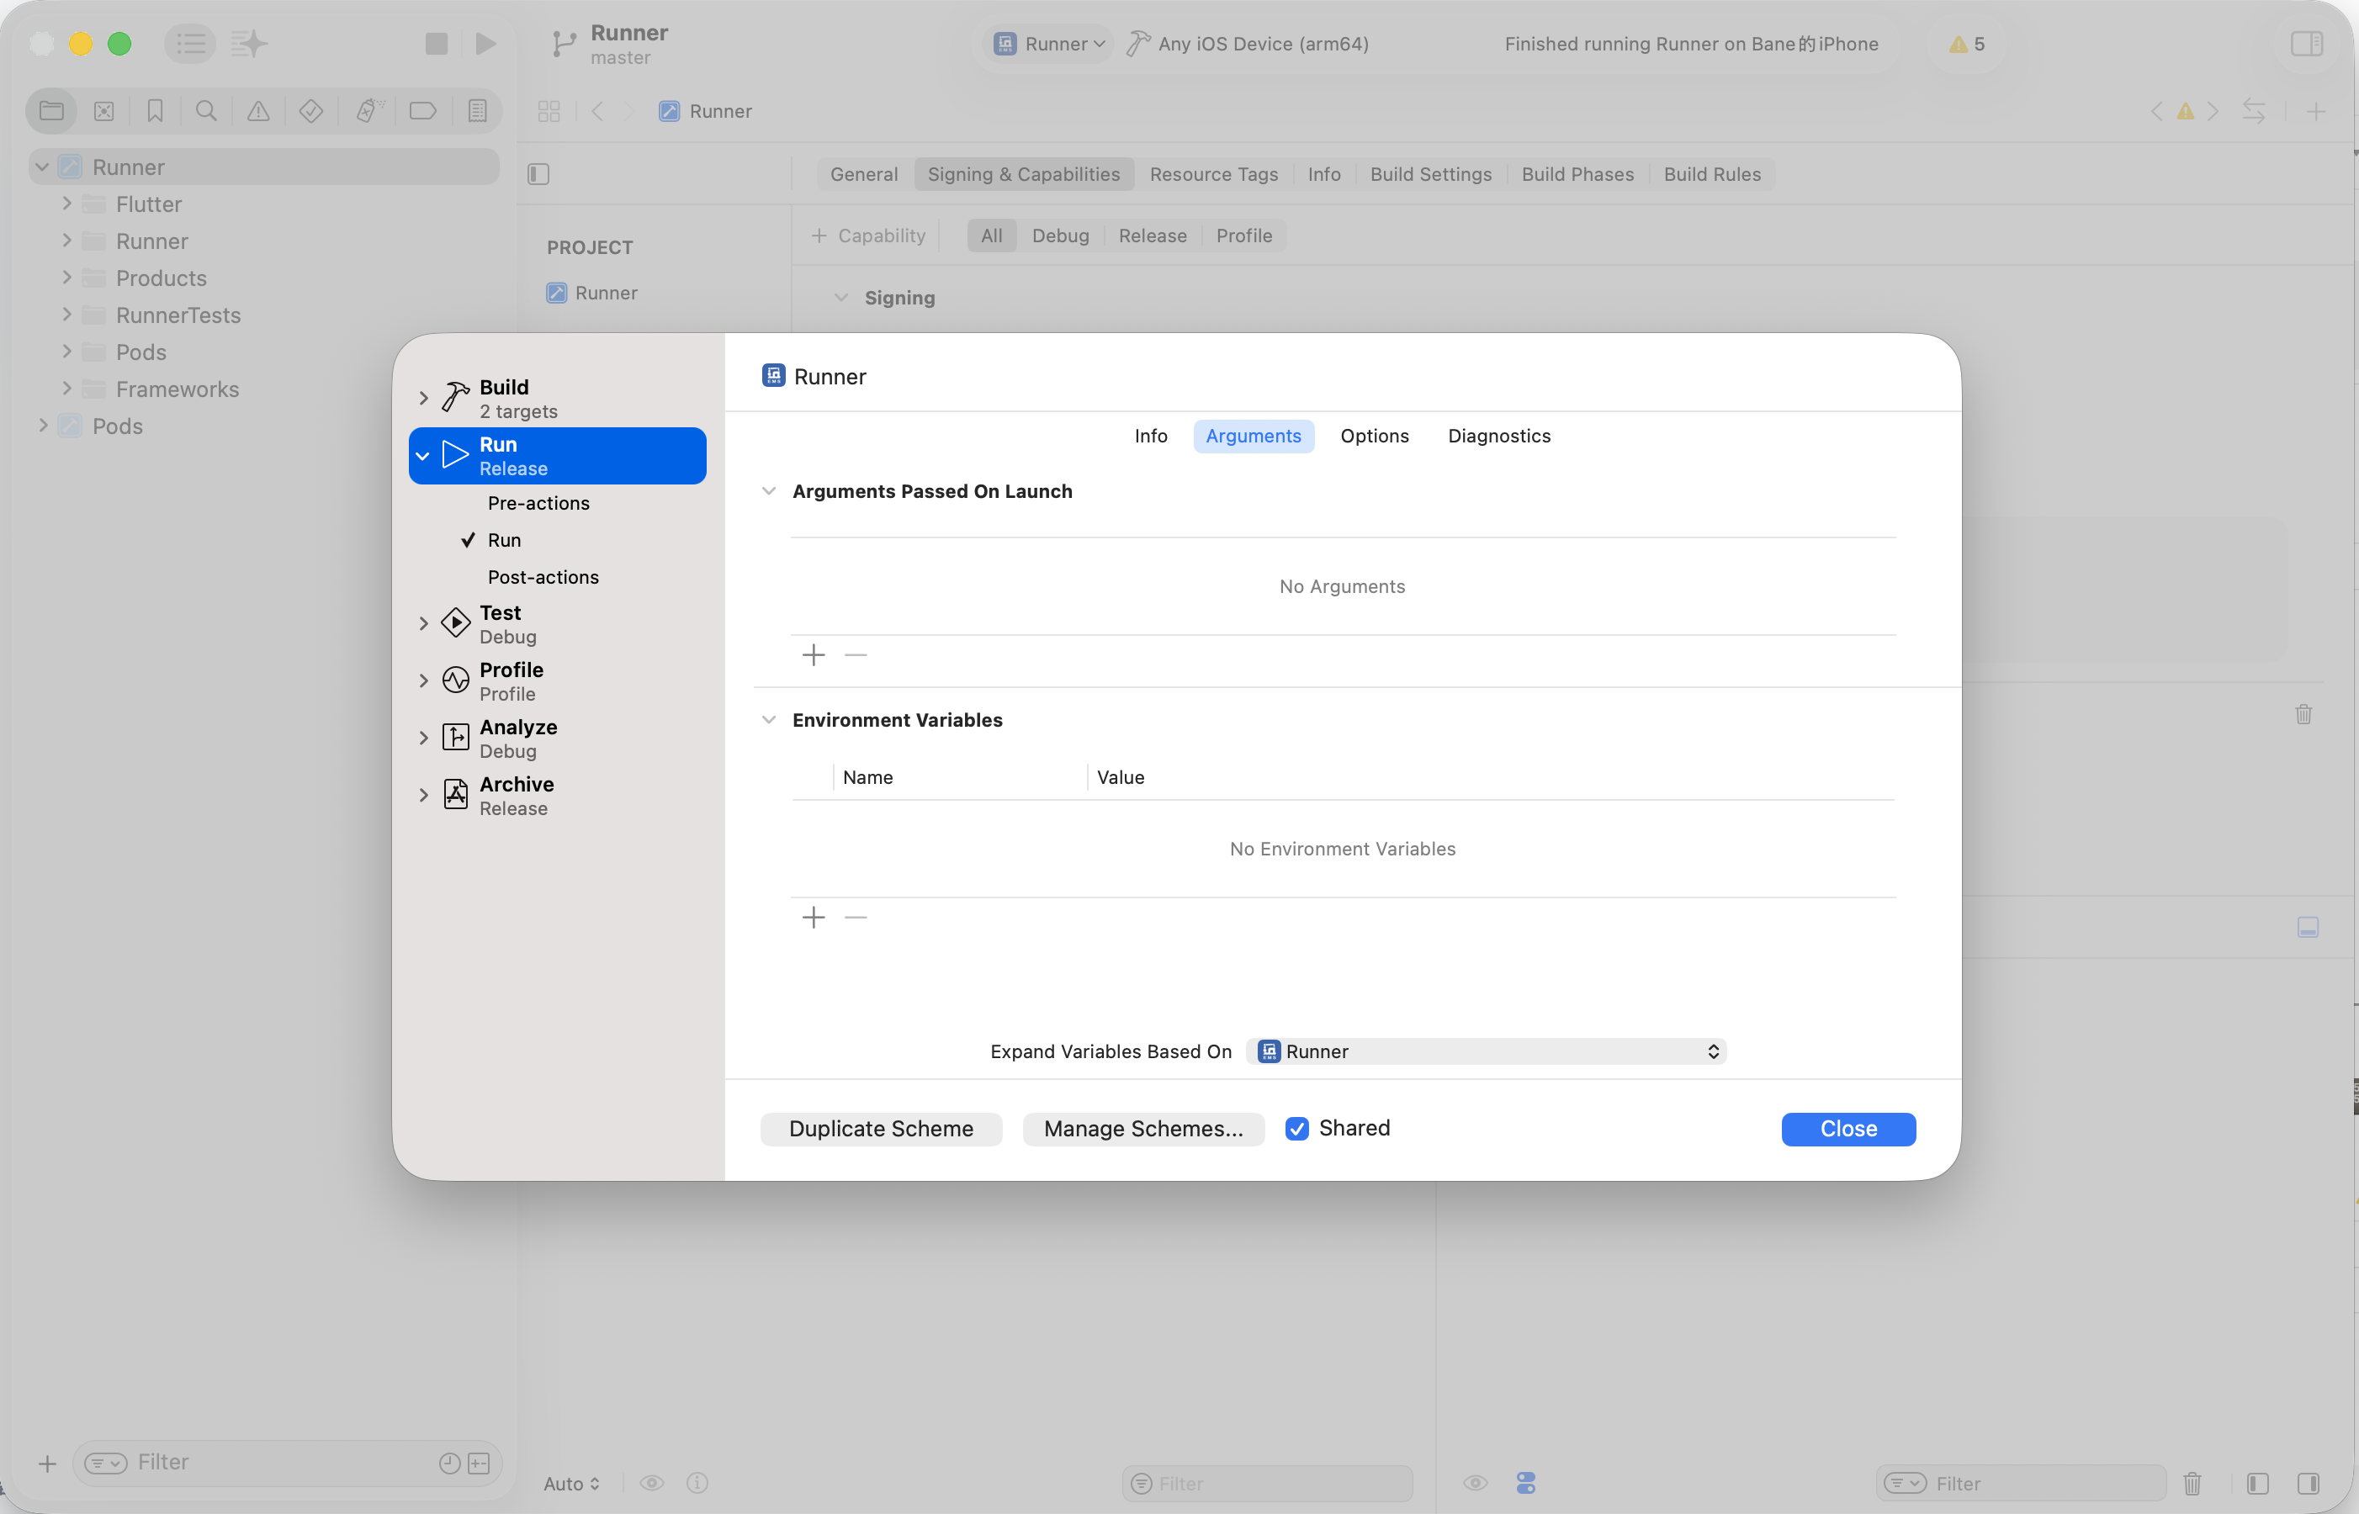Expand the Archive scheme action

pyautogui.click(x=424, y=796)
